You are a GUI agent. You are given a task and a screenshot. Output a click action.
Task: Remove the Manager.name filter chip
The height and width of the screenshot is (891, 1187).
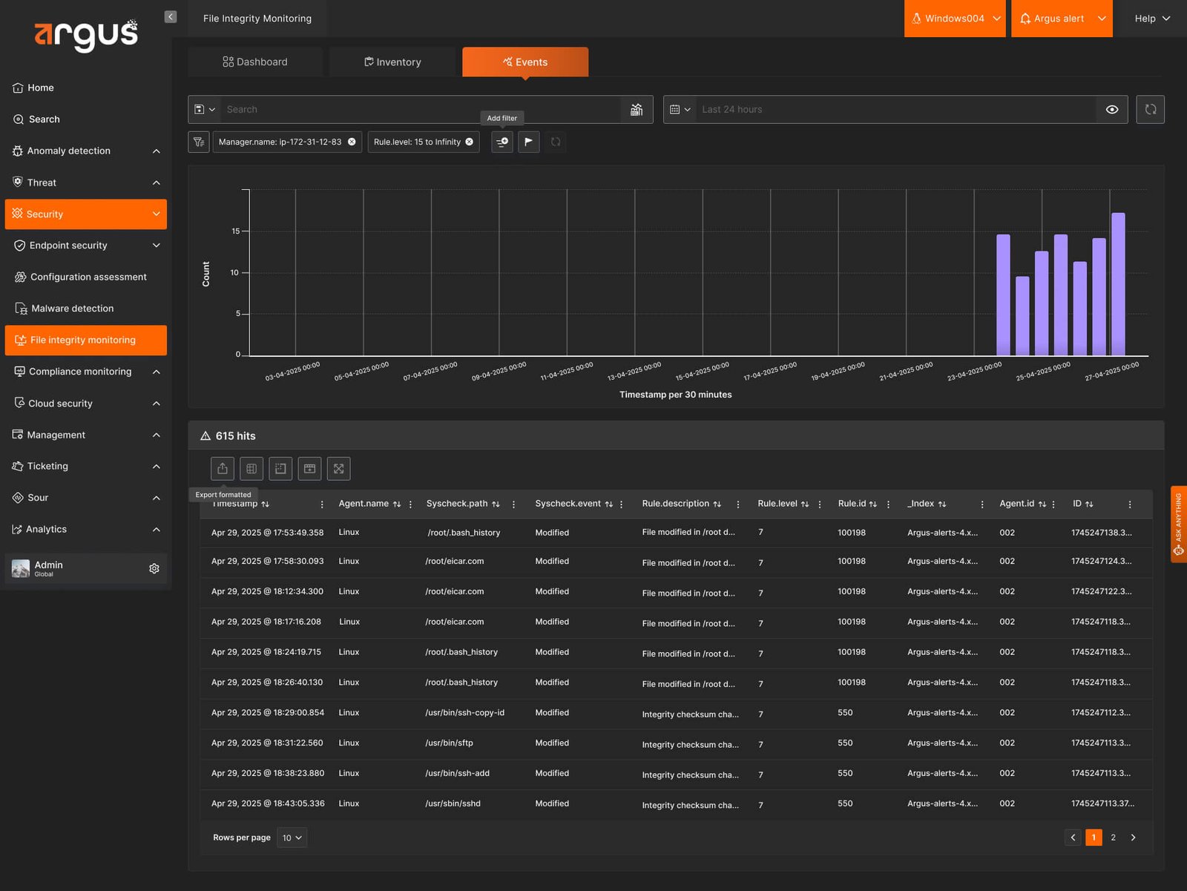tap(352, 142)
